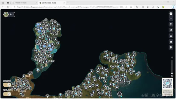Screen dimensions: 176x99
Task: Refresh the page with reload button
Action: tap(8, 7)
